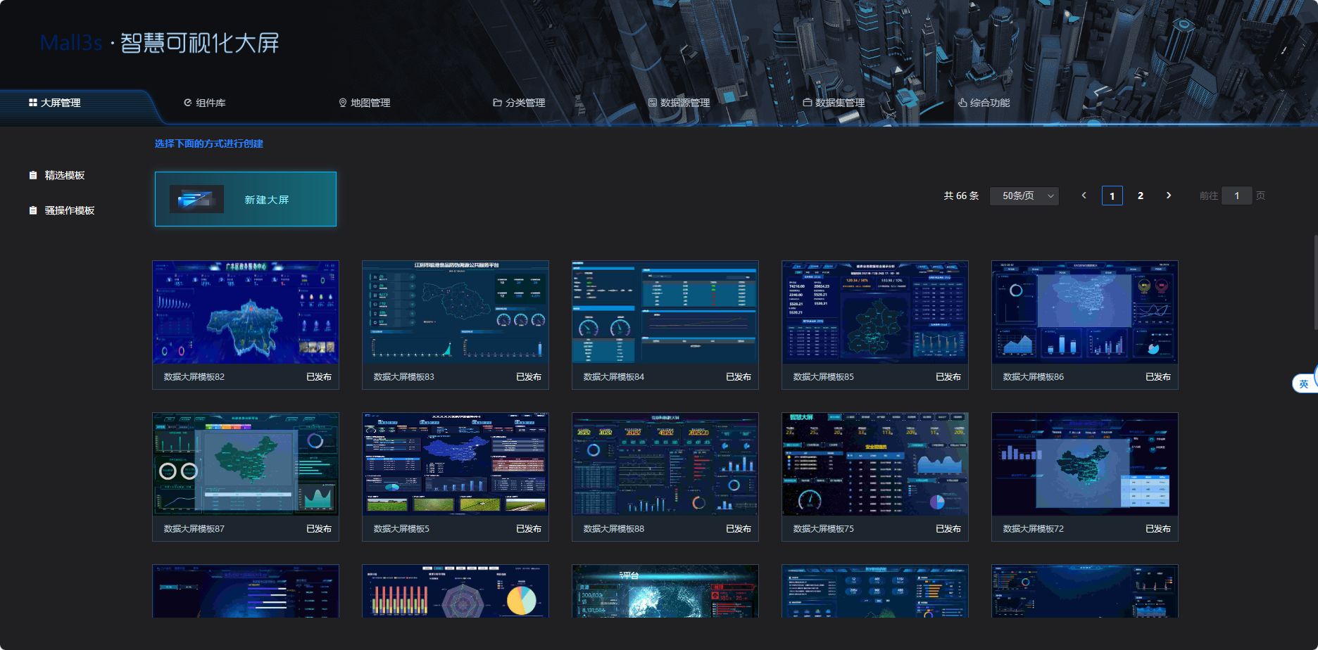Click the location pin icon beside 地图管理
Viewport: 1318px width, 650px height.
pos(343,103)
